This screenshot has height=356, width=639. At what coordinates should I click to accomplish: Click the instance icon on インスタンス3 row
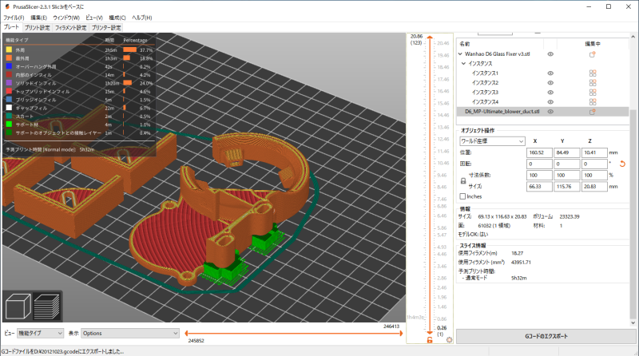pos(593,93)
